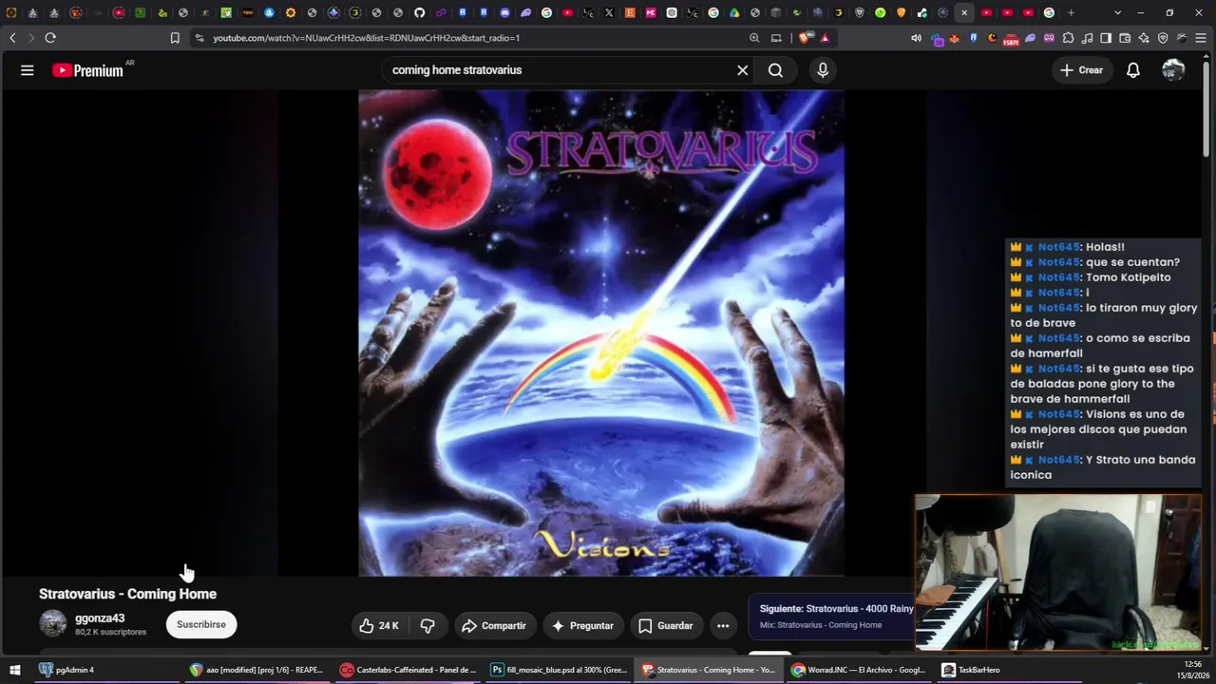Open the Crear menu
The width and height of the screenshot is (1216, 684).
point(1081,70)
